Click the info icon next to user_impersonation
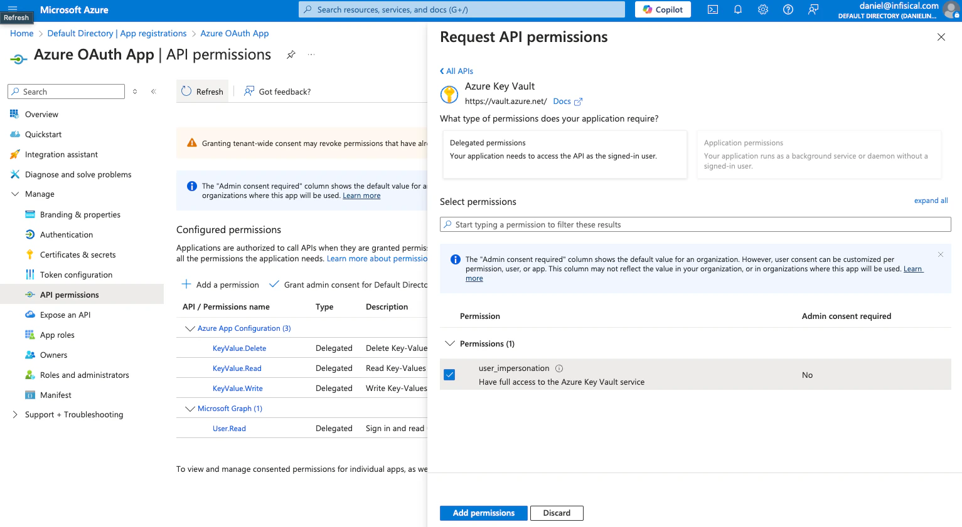 coord(559,368)
